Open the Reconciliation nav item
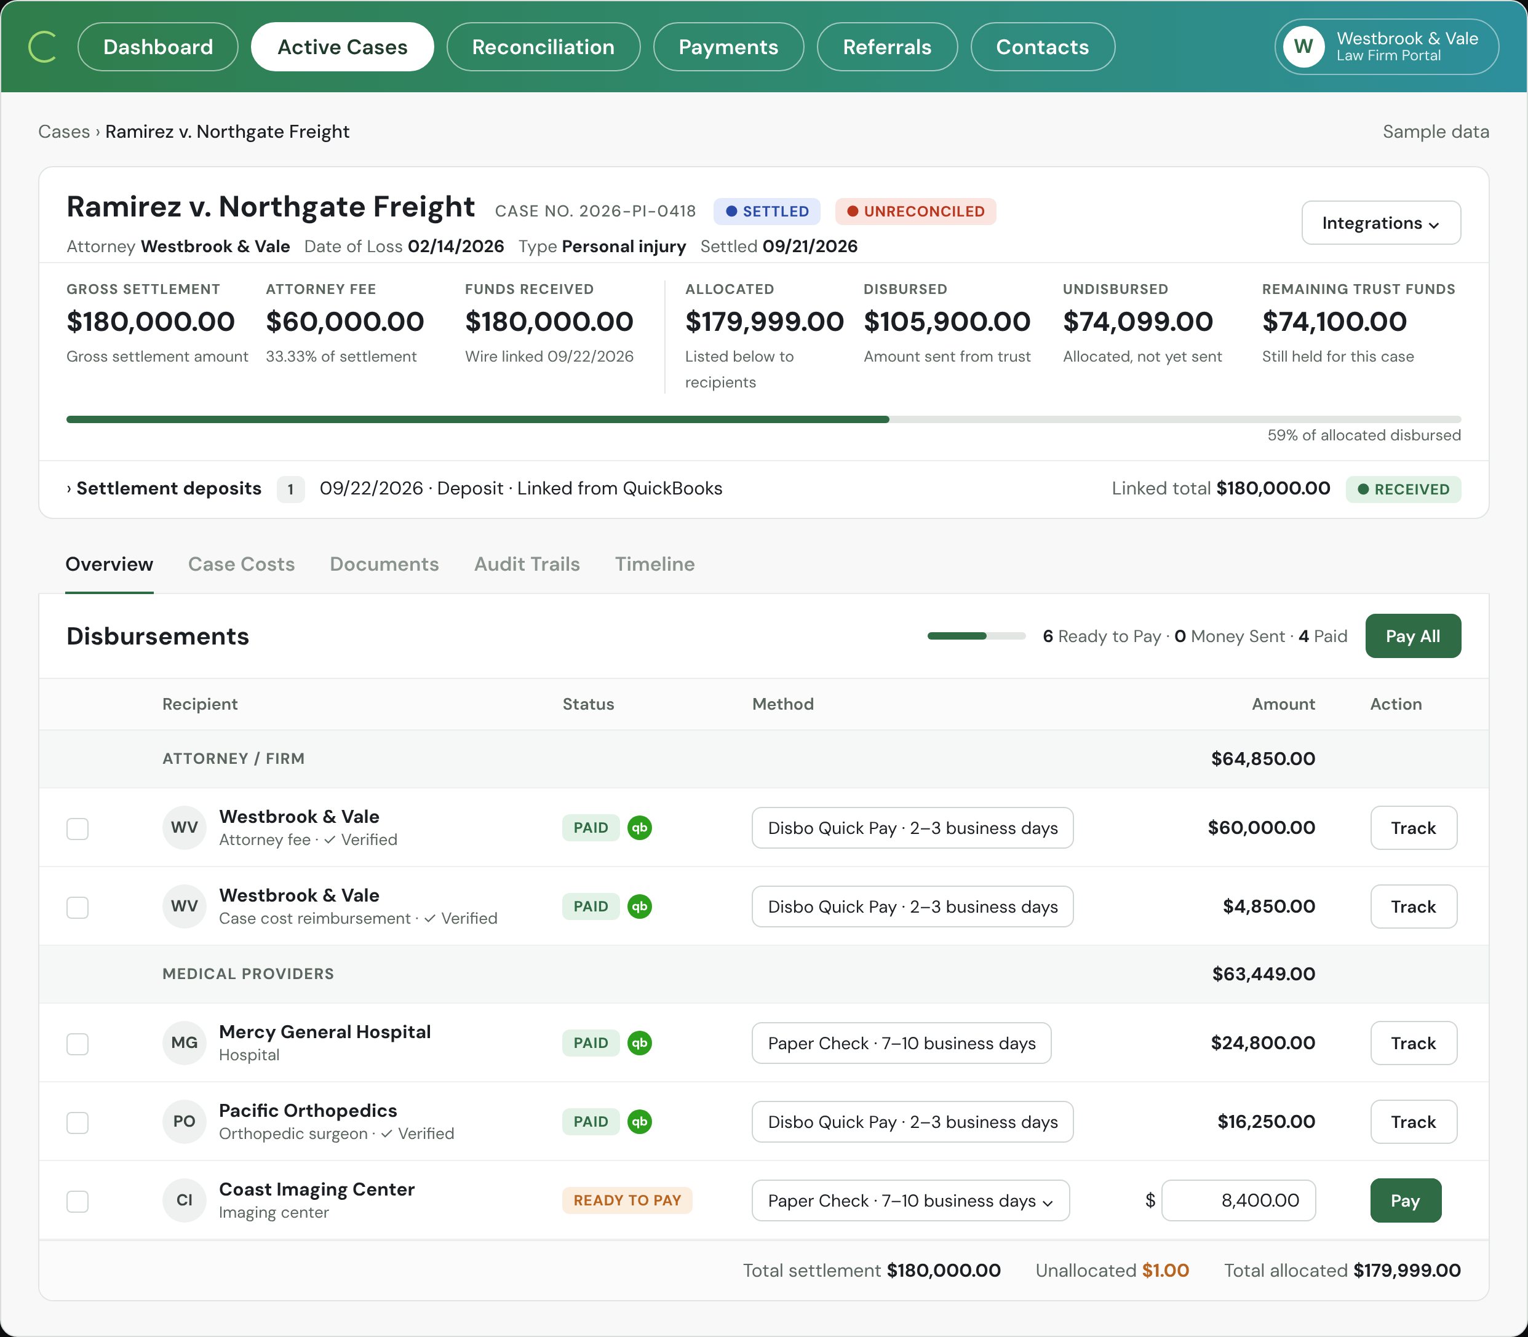This screenshot has width=1528, height=1337. pyautogui.click(x=543, y=47)
